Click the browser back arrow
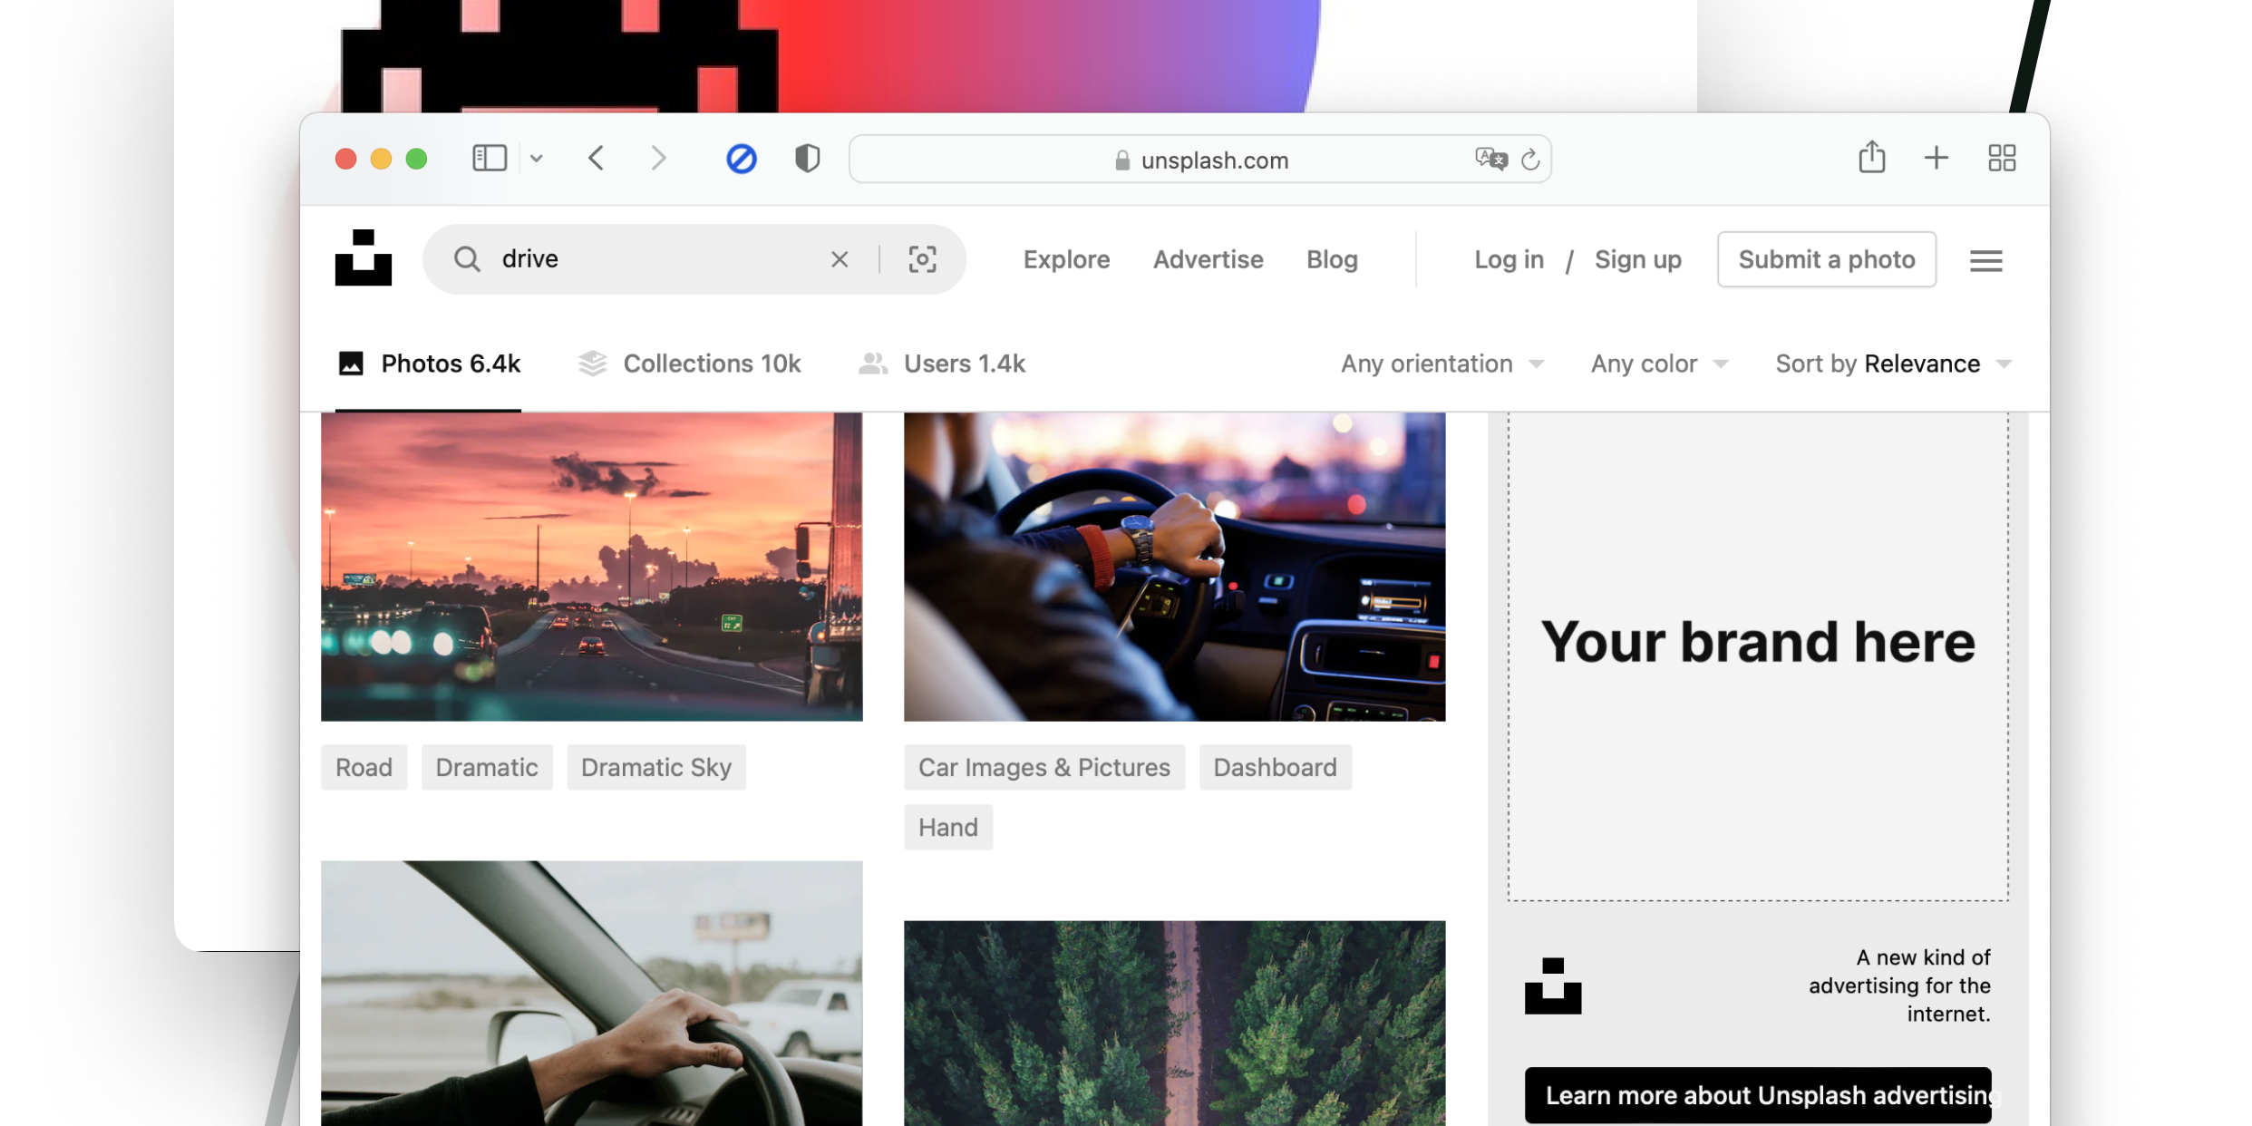 (596, 159)
